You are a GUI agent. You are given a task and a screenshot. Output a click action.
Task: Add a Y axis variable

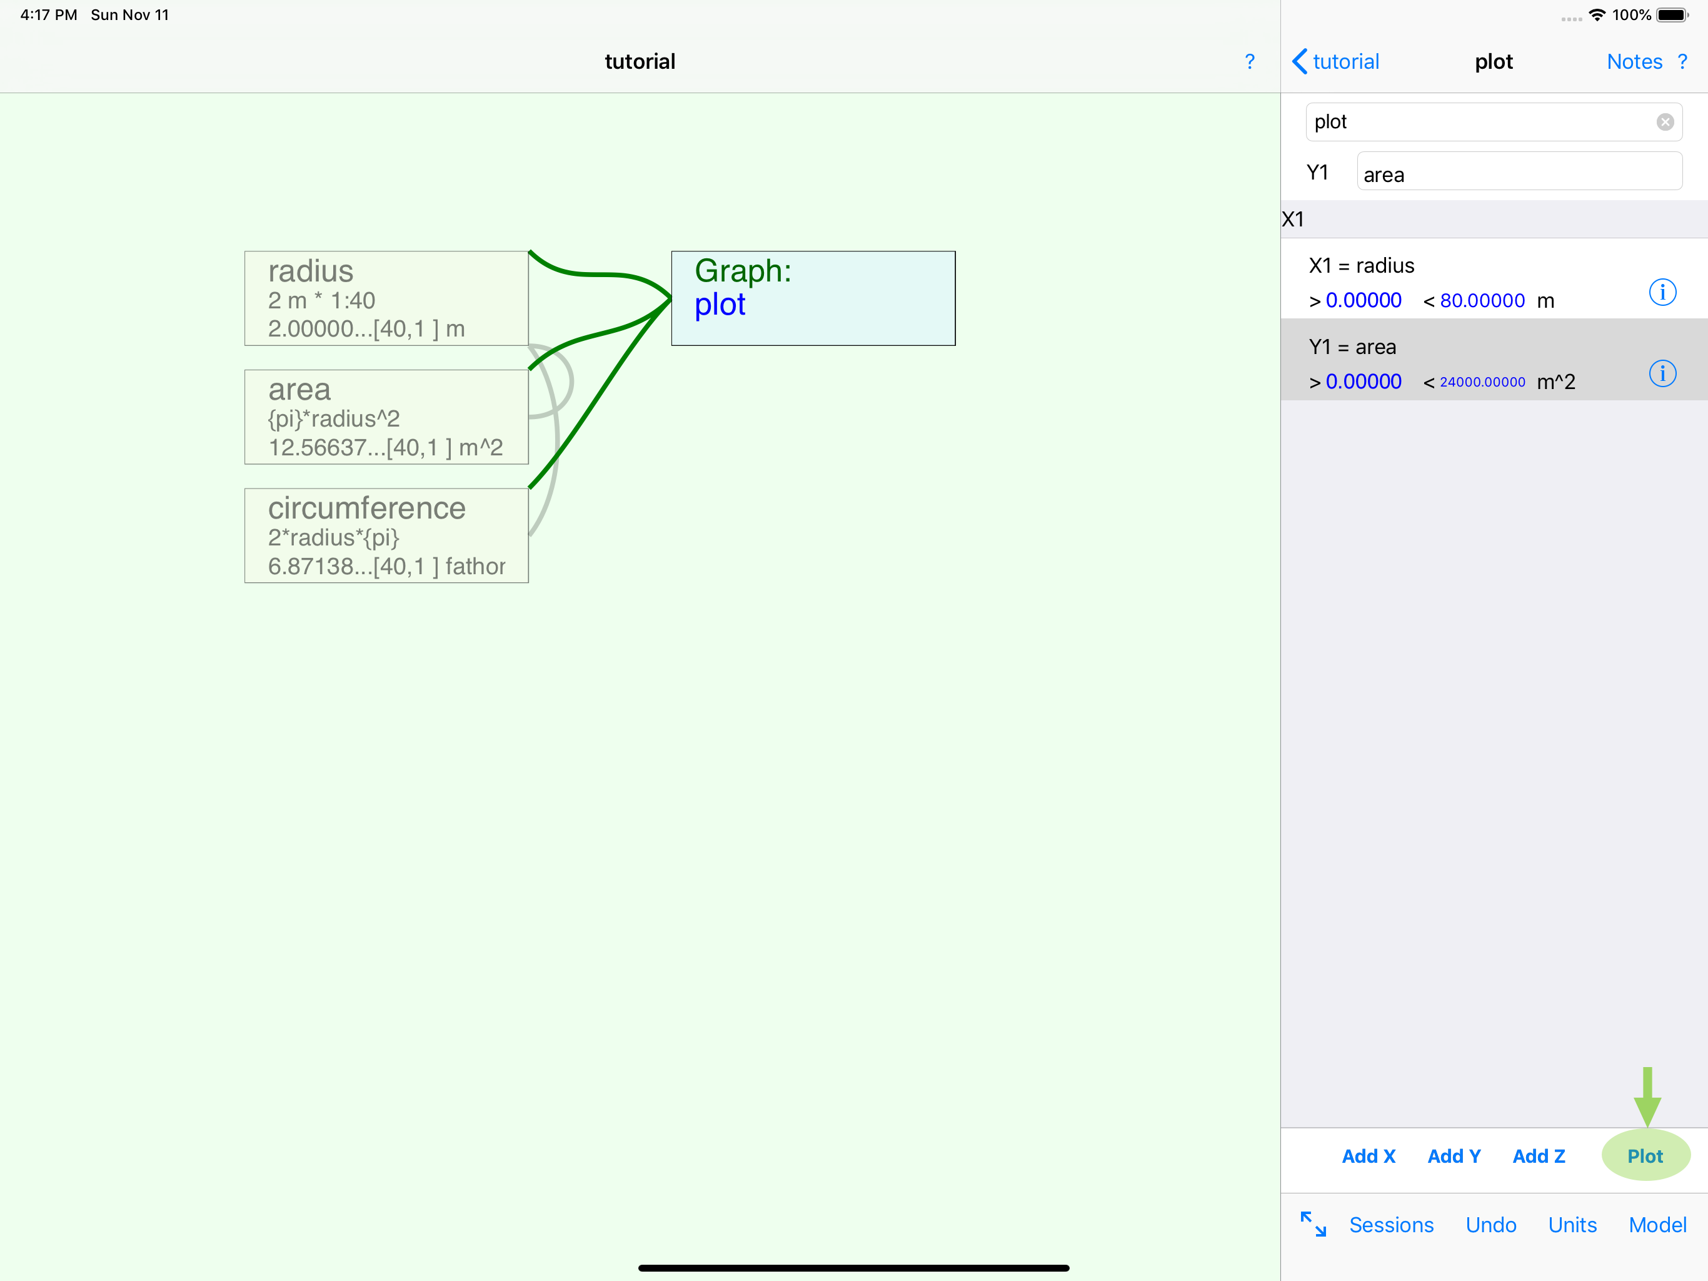coord(1454,1156)
